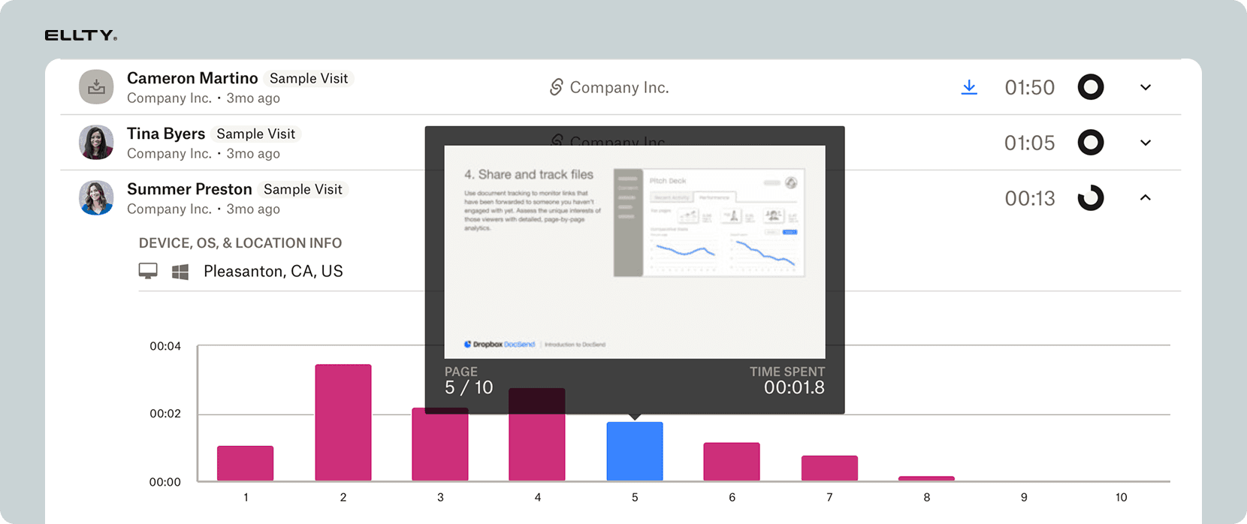The height and width of the screenshot is (524, 1247).
Task: Click the completion ring in Cameron Martino's row
Action: point(1091,87)
